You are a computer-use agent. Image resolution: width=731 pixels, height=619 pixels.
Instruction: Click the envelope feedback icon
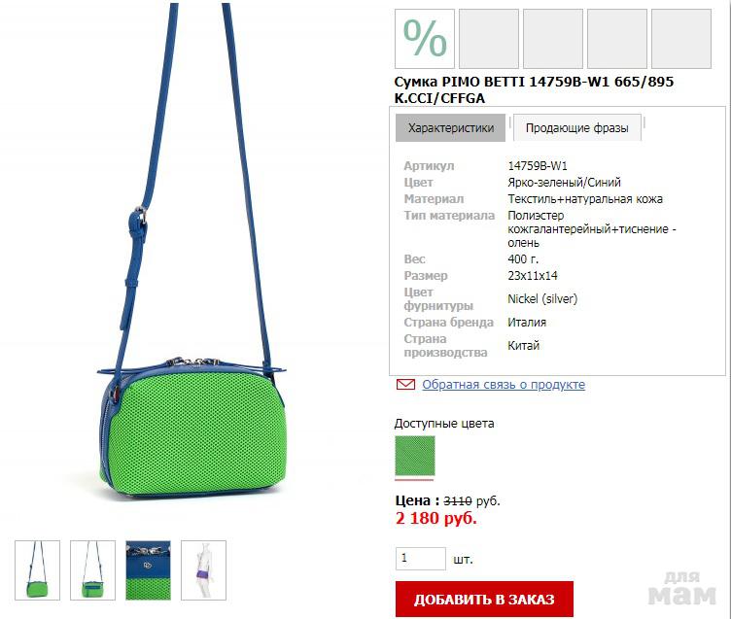click(405, 385)
